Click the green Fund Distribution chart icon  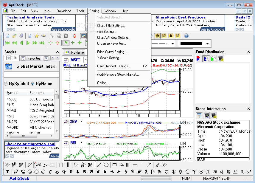[x=213, y=58]
